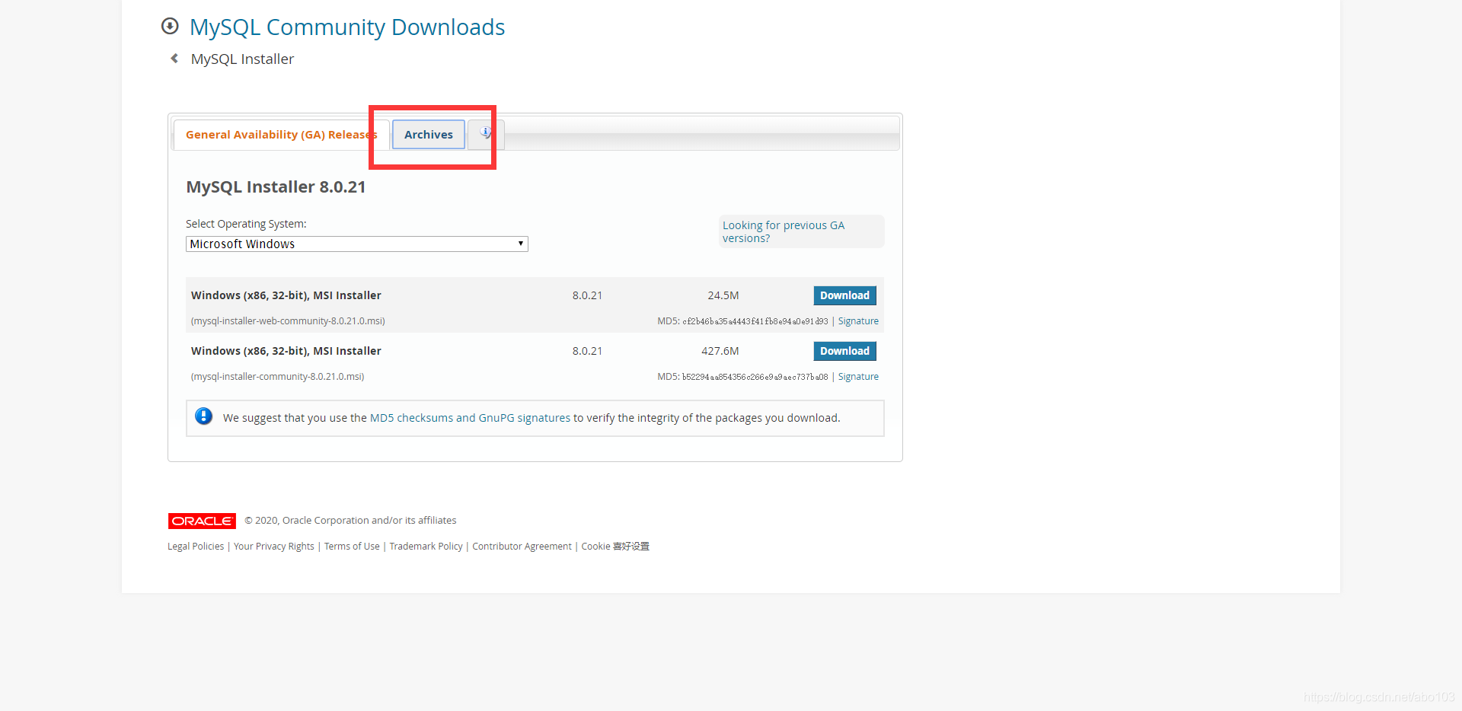Open Legal Policies footer link
The height and width of the screenshot is (711, 1462).
[x=196, y=547]
